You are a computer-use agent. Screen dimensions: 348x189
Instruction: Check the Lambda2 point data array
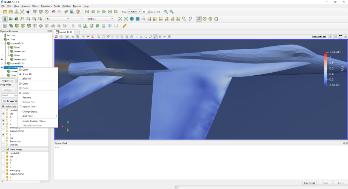3,110
